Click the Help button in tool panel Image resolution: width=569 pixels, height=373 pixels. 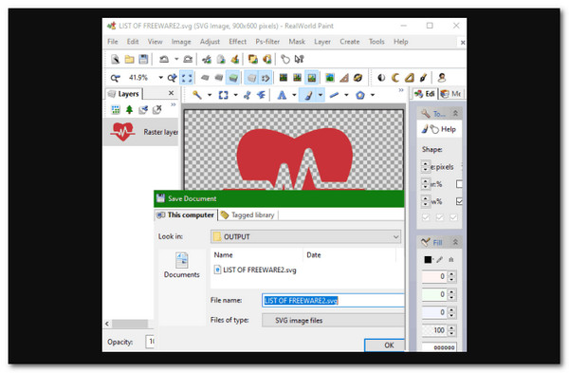pyautogui.click(x=440, y=129)
